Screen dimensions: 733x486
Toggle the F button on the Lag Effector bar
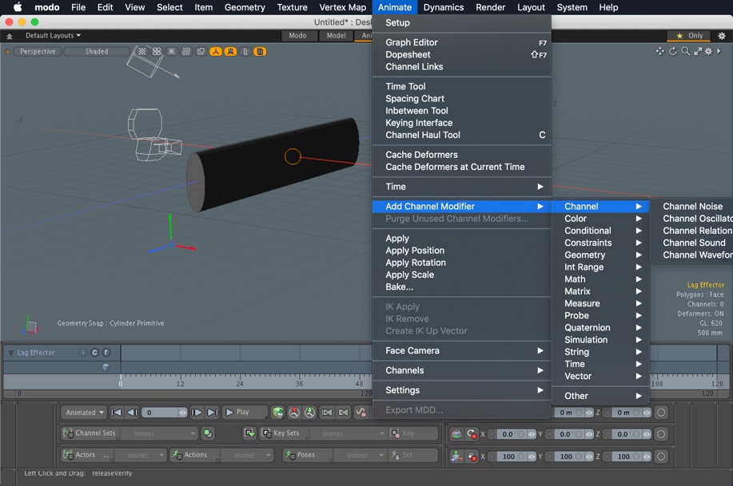click(106, 352)
